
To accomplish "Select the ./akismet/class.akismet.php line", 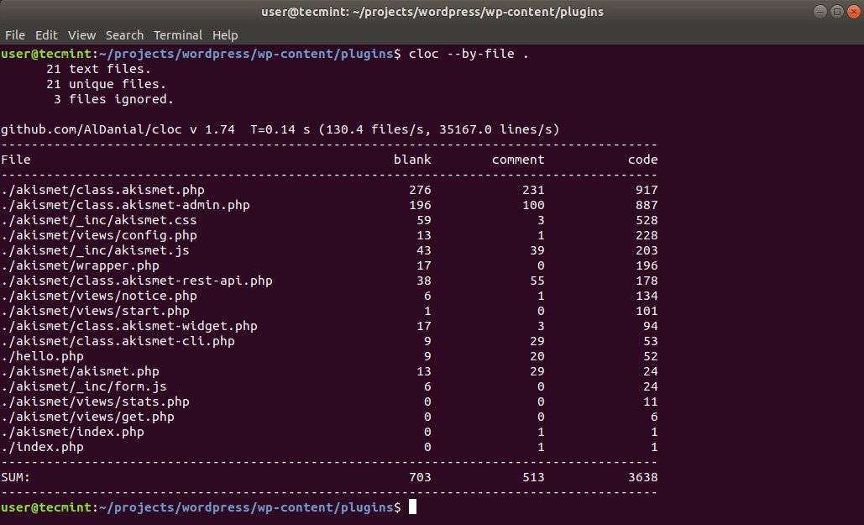I will tap(102, 190).
